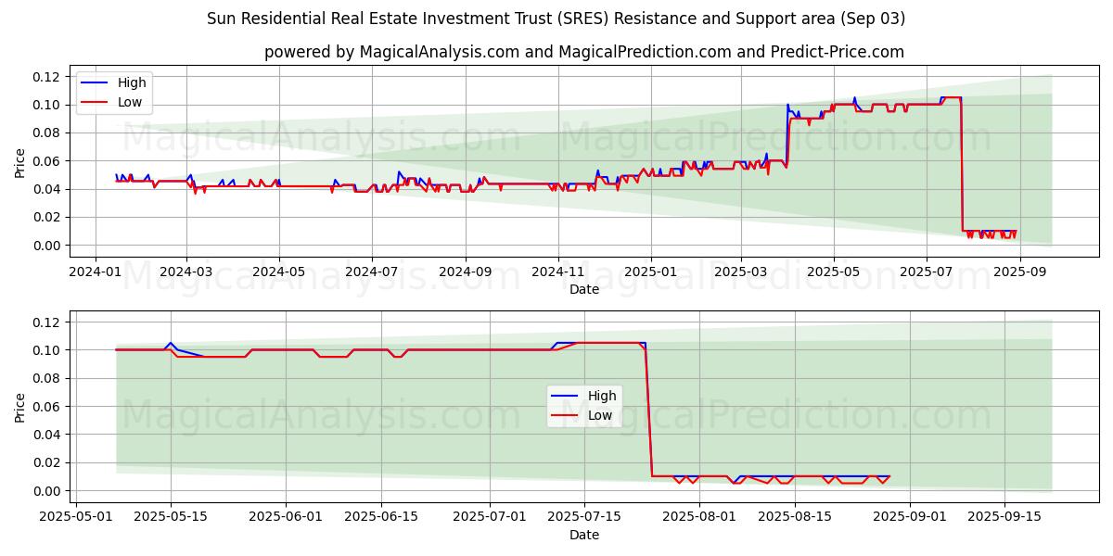1113x556 pixels.
Task: Click the '2025-09' tick label on top chart
Action: tap(1020, 271)
